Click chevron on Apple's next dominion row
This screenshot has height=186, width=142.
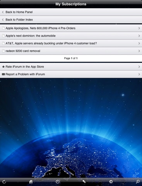[139, 36]
